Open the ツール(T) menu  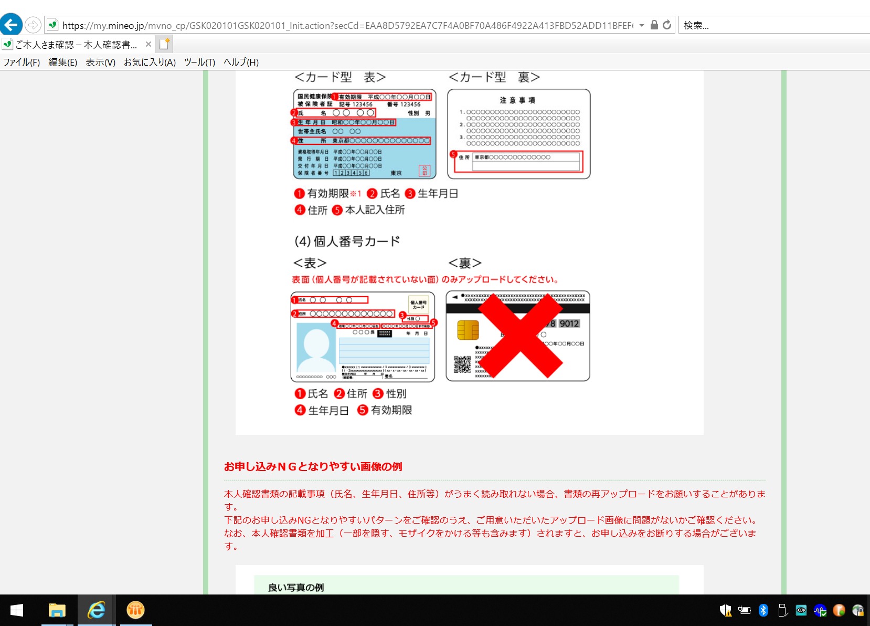pos(199,62)
